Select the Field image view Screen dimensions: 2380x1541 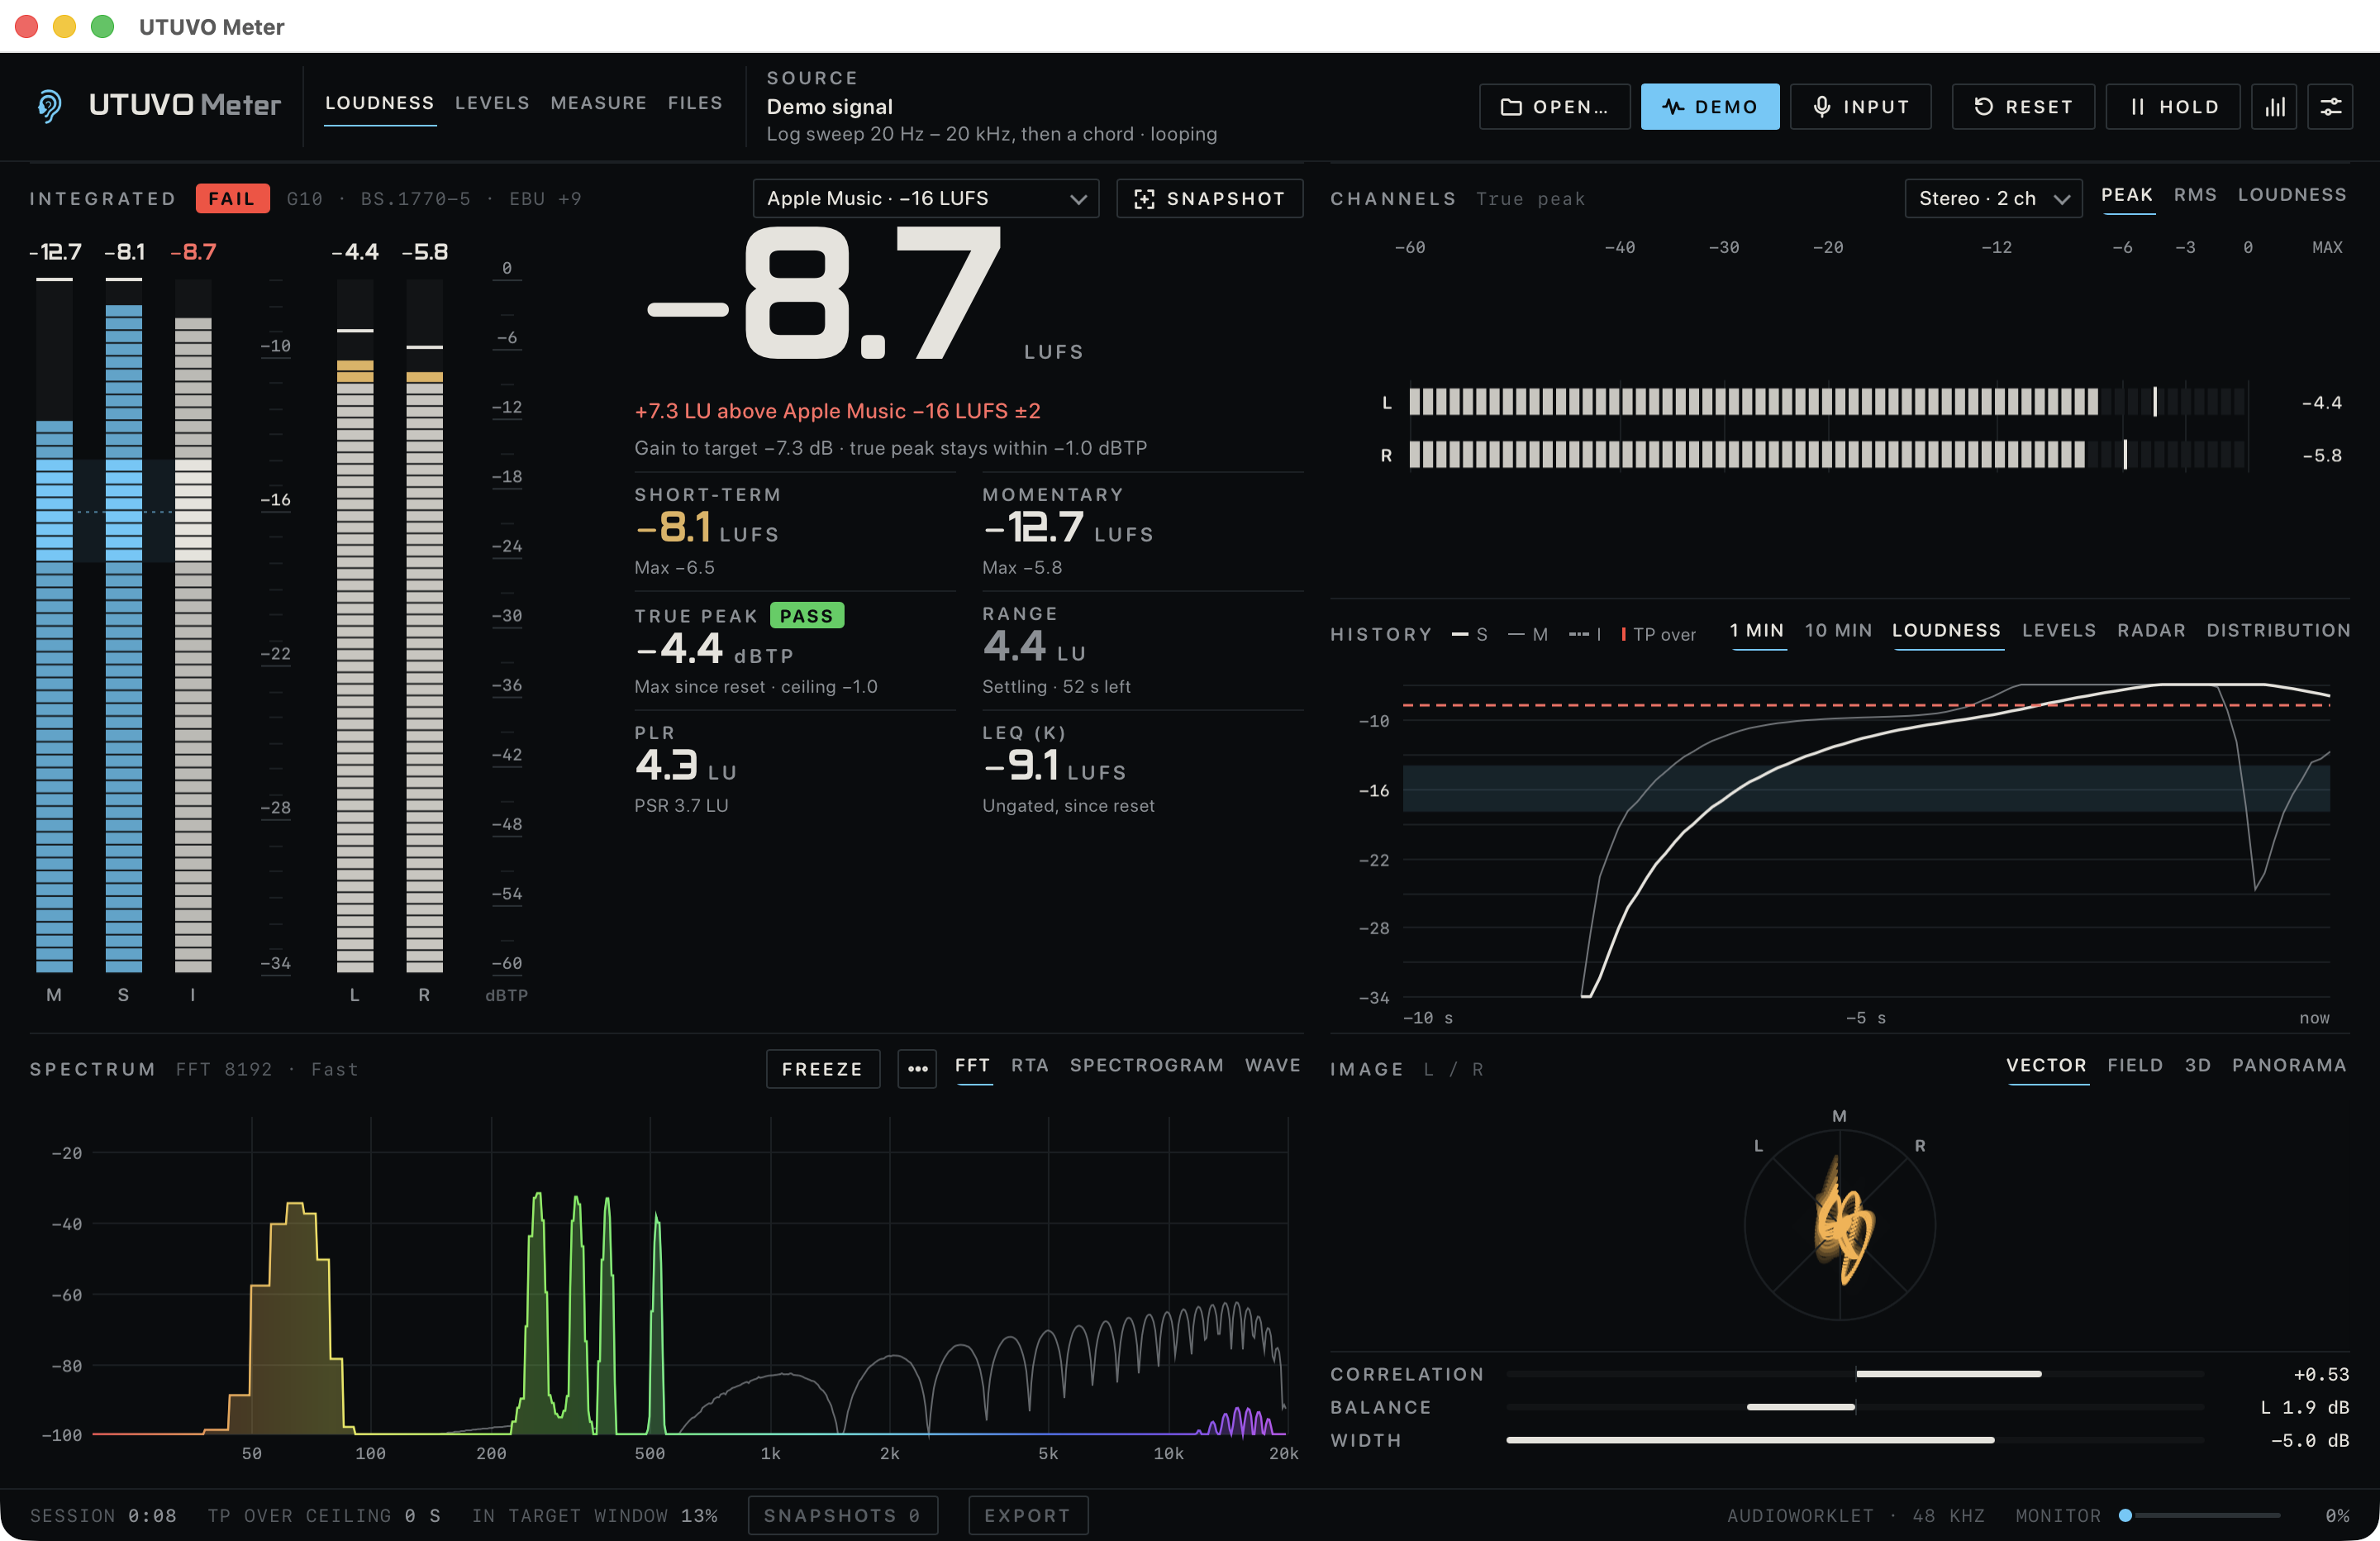click(2135, 1066)
